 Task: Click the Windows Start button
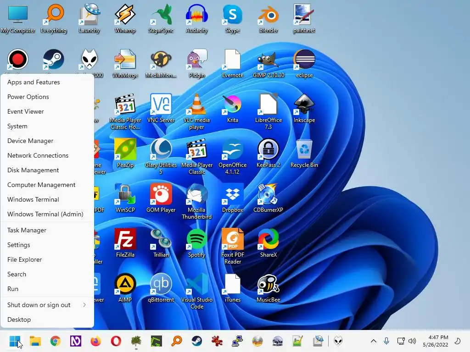[15, 341]
